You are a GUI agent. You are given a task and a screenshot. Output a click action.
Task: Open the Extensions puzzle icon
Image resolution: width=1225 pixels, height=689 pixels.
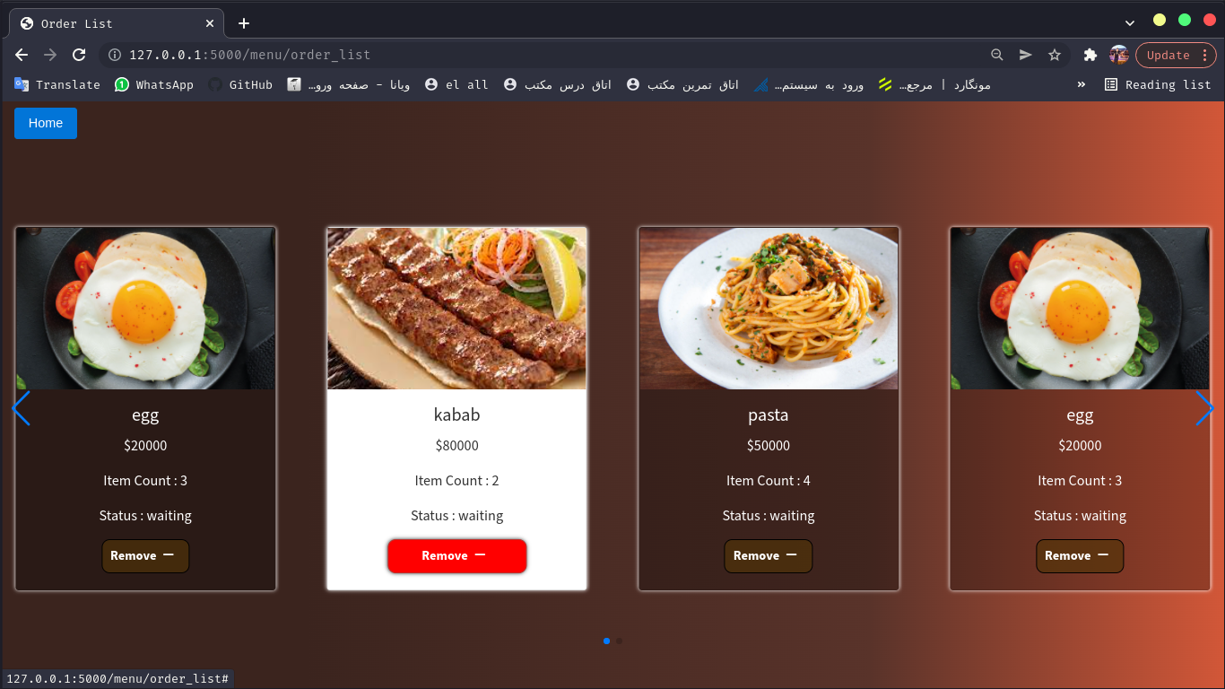coord(1090,55)
